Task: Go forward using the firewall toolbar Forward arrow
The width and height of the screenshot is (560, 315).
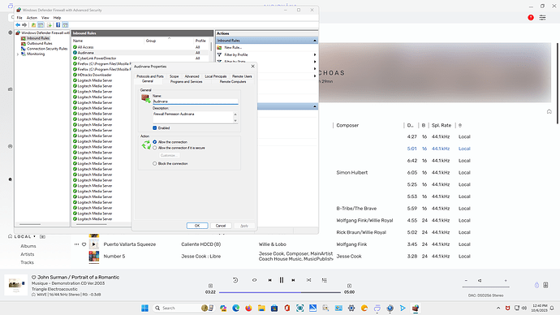Action: coord(24,25)
